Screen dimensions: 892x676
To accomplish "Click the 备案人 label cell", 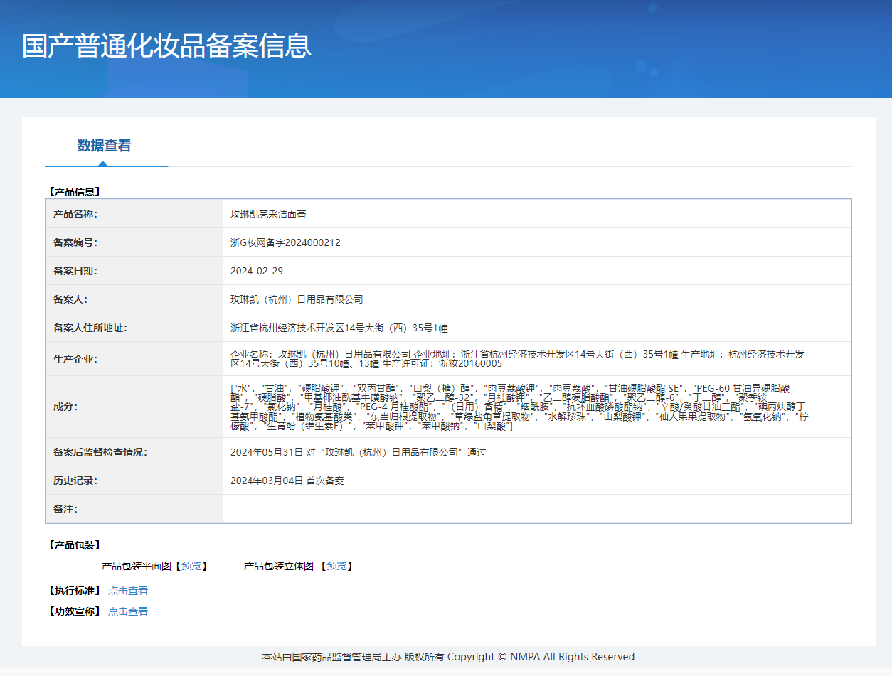I will tap(134, 299).
